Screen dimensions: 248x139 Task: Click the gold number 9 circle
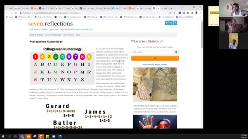point(89,57)
